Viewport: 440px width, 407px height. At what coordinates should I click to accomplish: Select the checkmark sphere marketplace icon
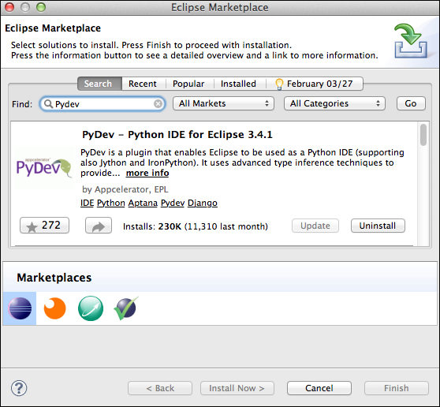(126, 308)
